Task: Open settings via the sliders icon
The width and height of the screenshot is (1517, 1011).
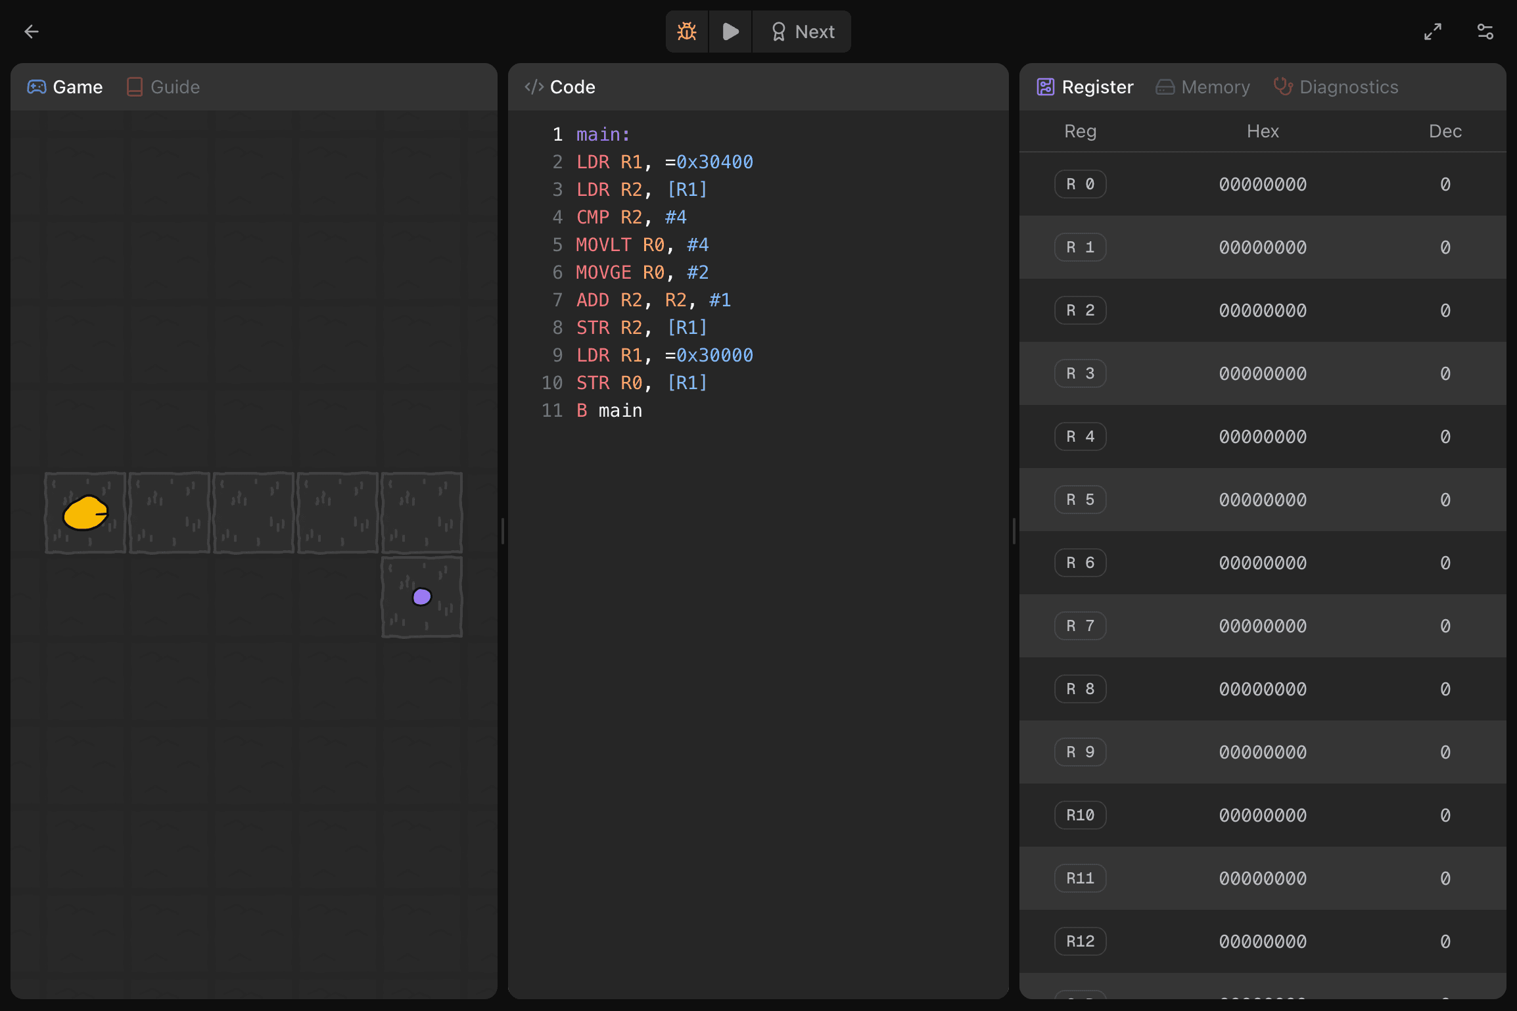Action: (1485, 31)
